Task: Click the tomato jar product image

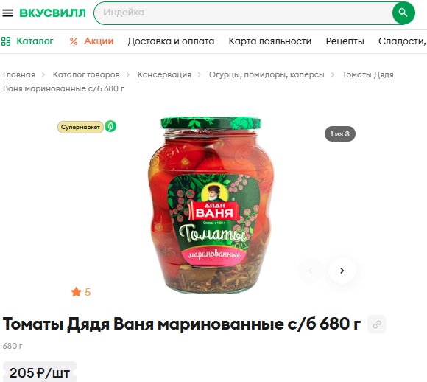Action: pos(211,205)
